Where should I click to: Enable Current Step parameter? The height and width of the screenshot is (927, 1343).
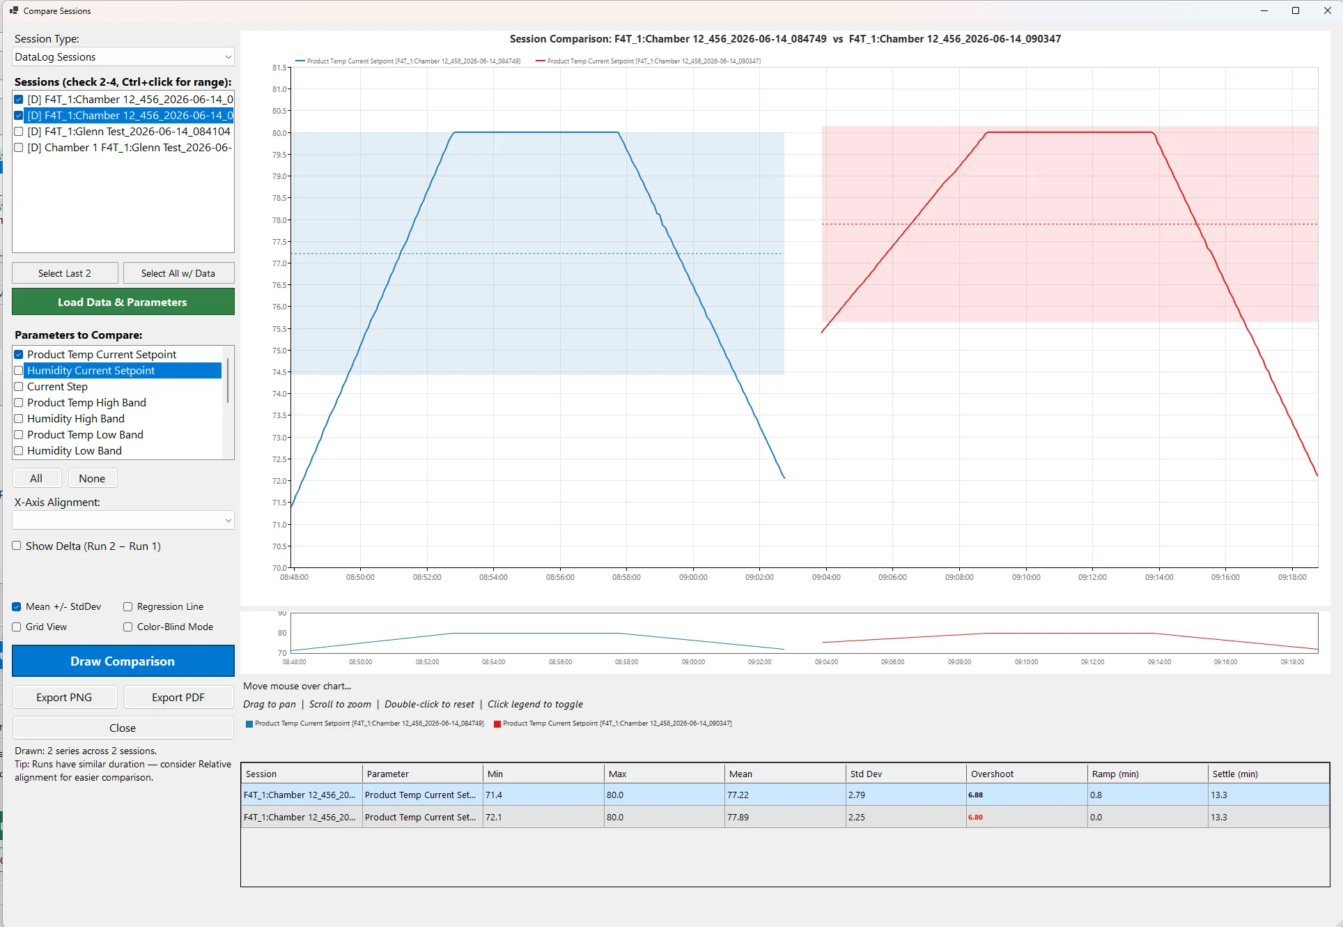19,387
